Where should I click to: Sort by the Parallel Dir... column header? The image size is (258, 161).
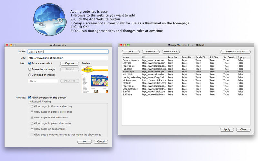pyautogui.click(x=202, y=57)
